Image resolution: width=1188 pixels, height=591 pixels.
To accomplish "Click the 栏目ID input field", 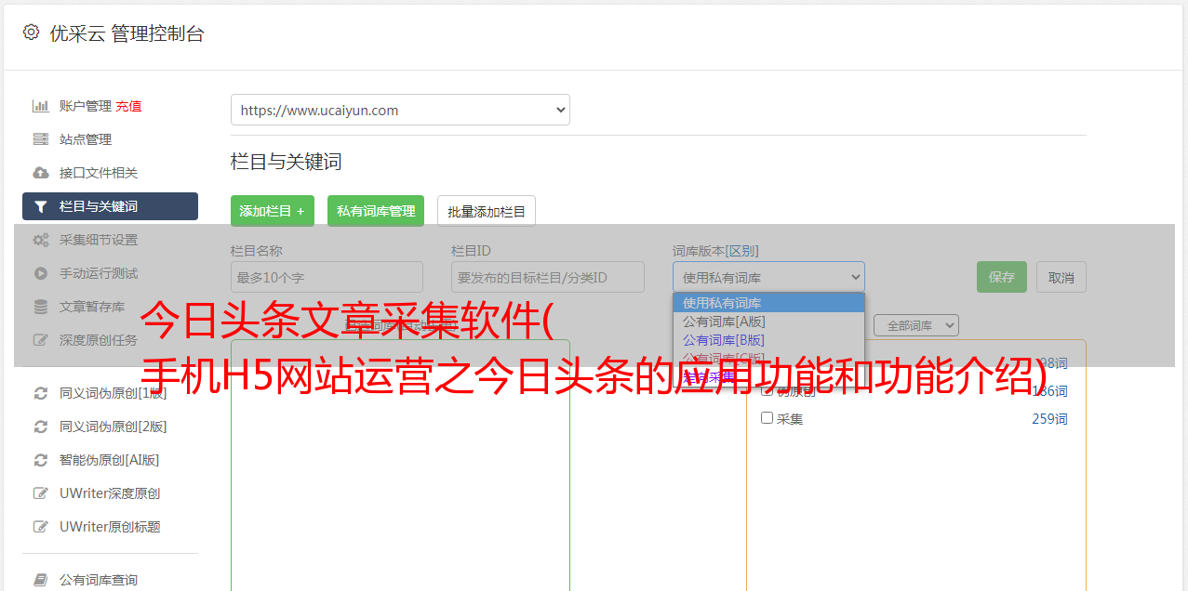I will coord(548,277).
